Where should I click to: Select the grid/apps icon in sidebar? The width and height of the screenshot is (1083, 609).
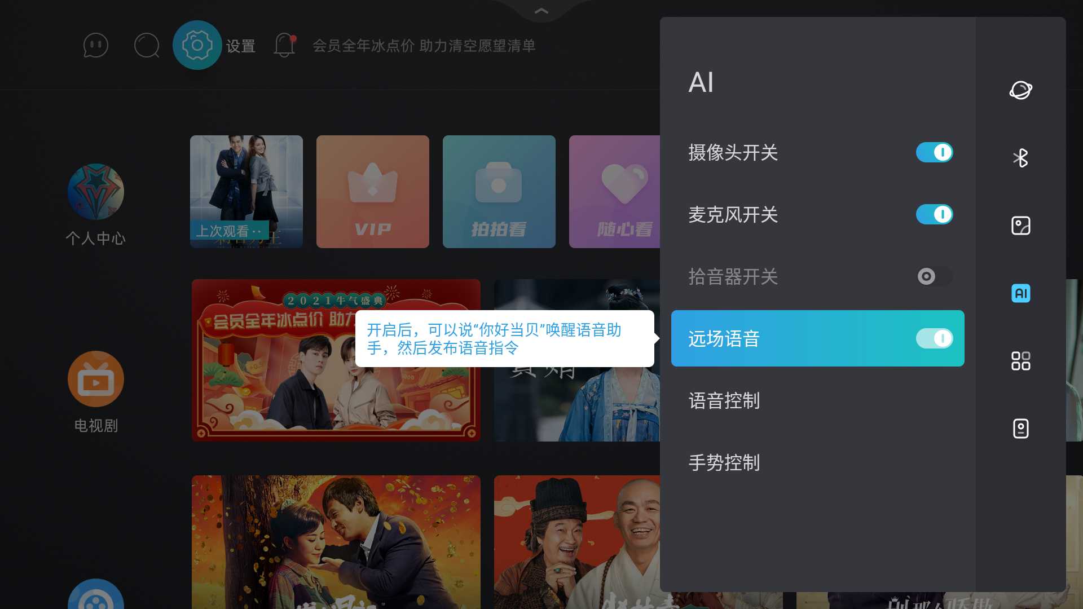pos(1022,361)
